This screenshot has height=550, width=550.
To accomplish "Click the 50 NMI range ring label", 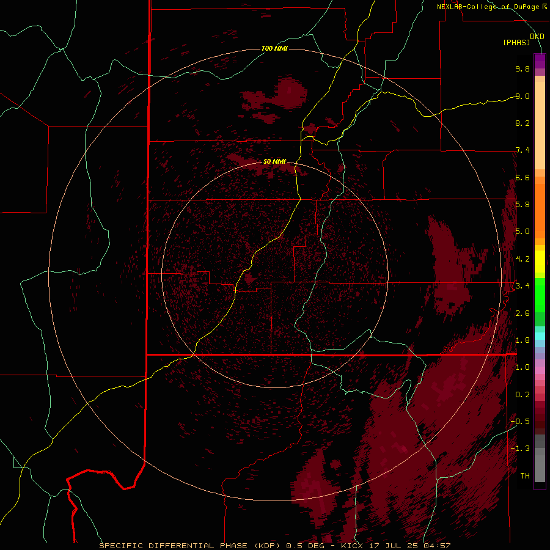I will tap(274, 161).
